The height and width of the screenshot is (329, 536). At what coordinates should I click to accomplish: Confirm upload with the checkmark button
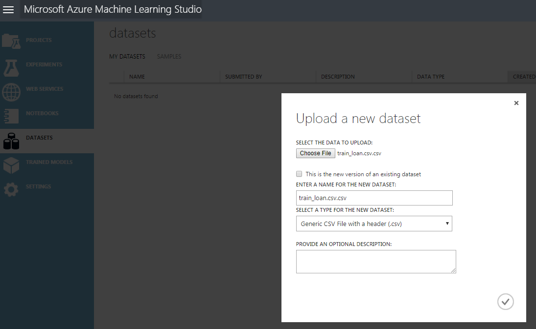pyautogui.click(x=506, y=302)
